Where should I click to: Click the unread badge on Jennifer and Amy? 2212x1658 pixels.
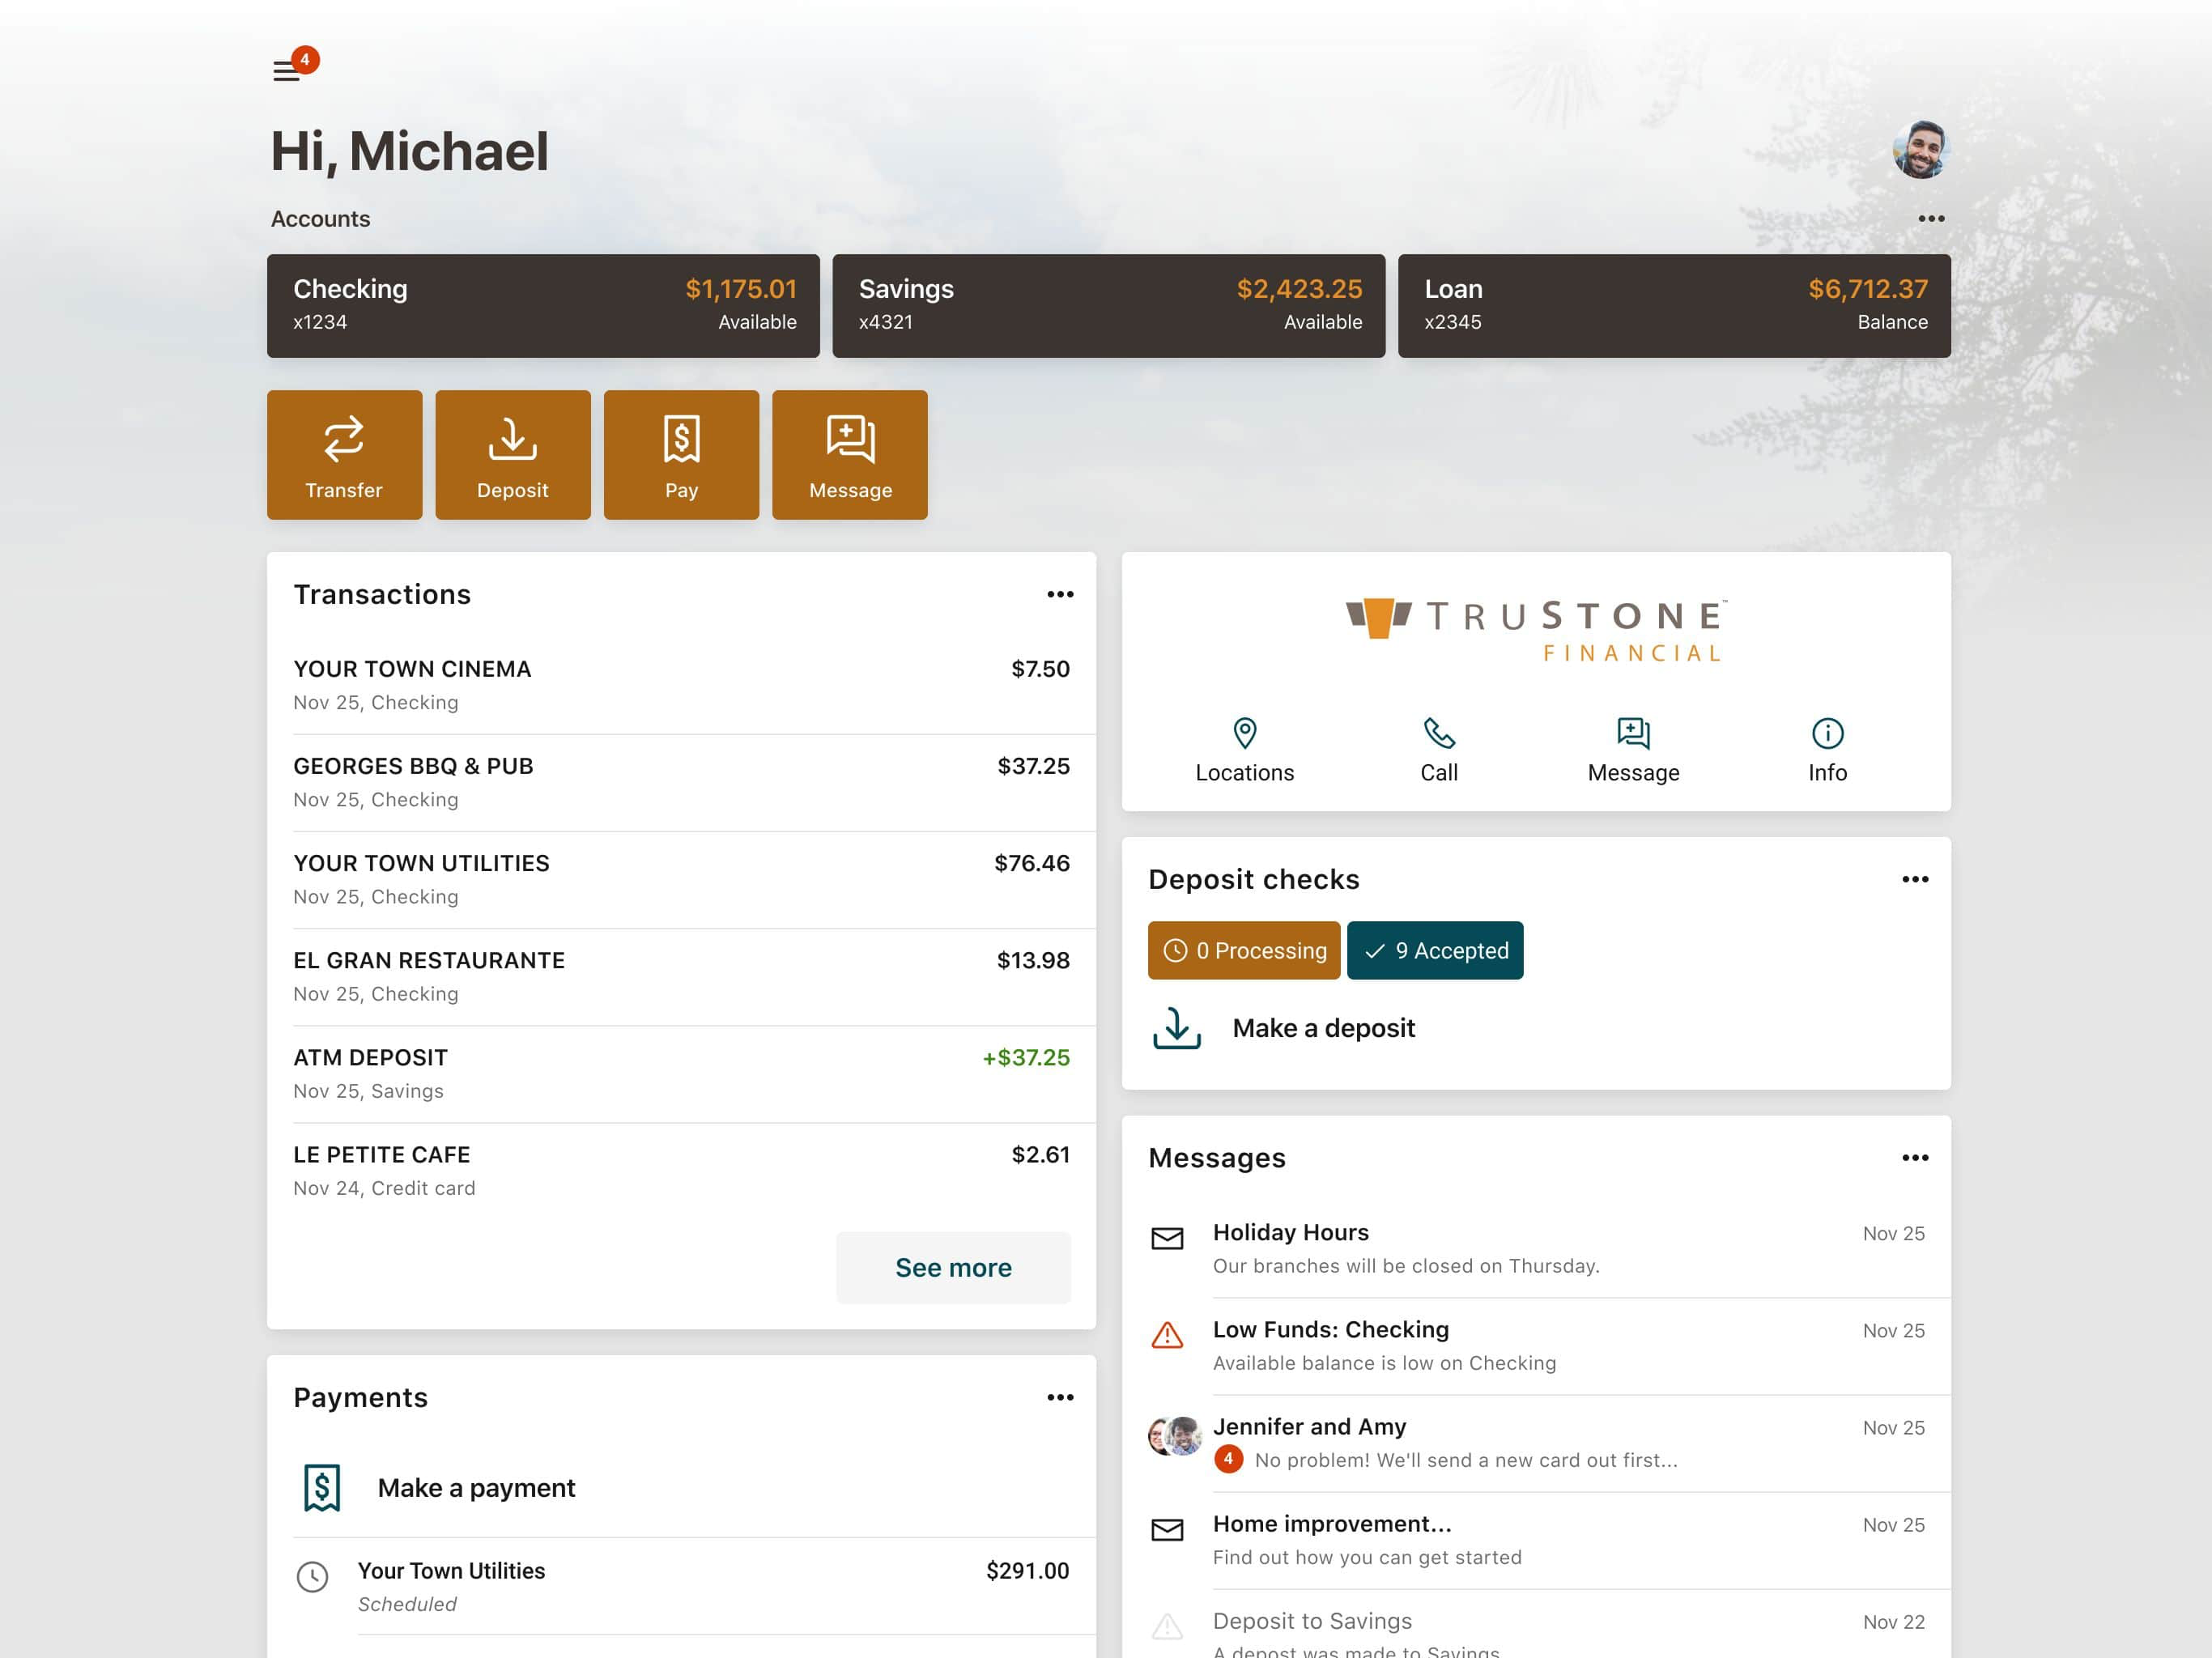click(1228, 1459)
